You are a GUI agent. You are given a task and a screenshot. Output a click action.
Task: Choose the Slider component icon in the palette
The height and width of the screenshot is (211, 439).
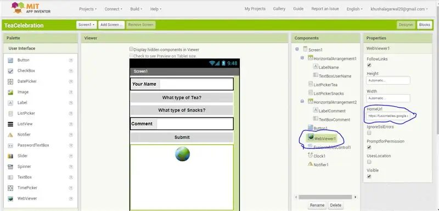pyautogui.click(x=10, y=156)
